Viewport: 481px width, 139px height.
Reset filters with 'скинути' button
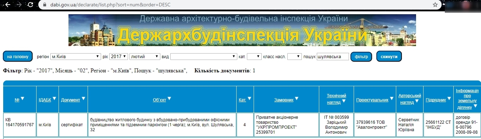pyautogui.click(x=389, y=57)
